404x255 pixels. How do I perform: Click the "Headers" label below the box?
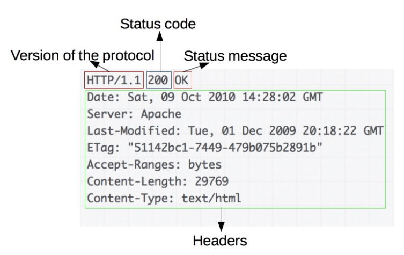pos(221,239)
